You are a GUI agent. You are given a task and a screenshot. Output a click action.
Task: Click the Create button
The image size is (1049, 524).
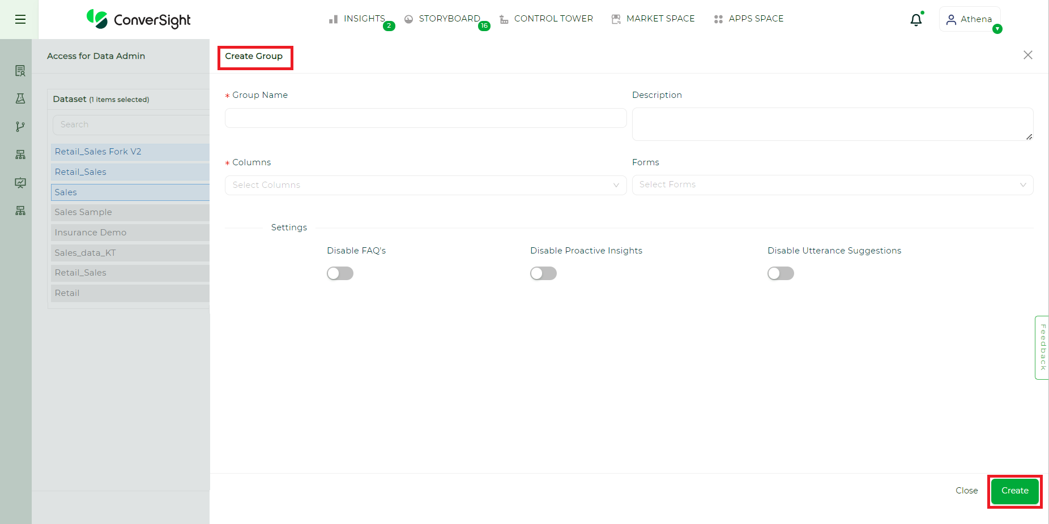click(1014, 491)
